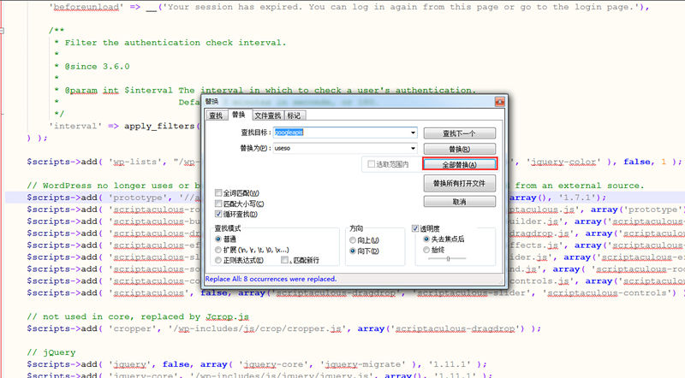This screenshot has width=685, height=378.
Task: Expand the 查找目标 search history dropdown
Action: click(413, 133)
